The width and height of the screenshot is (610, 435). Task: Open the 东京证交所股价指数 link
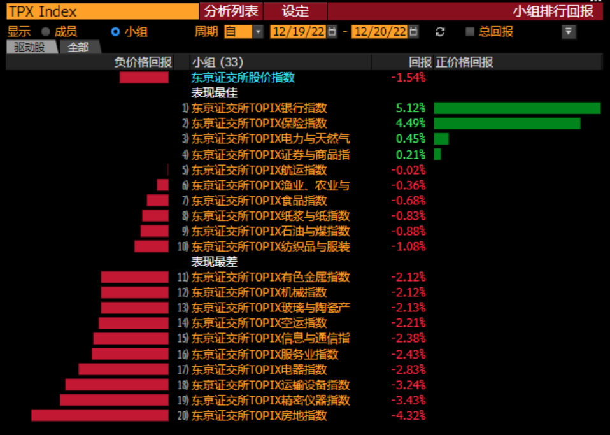click(243, 78)
